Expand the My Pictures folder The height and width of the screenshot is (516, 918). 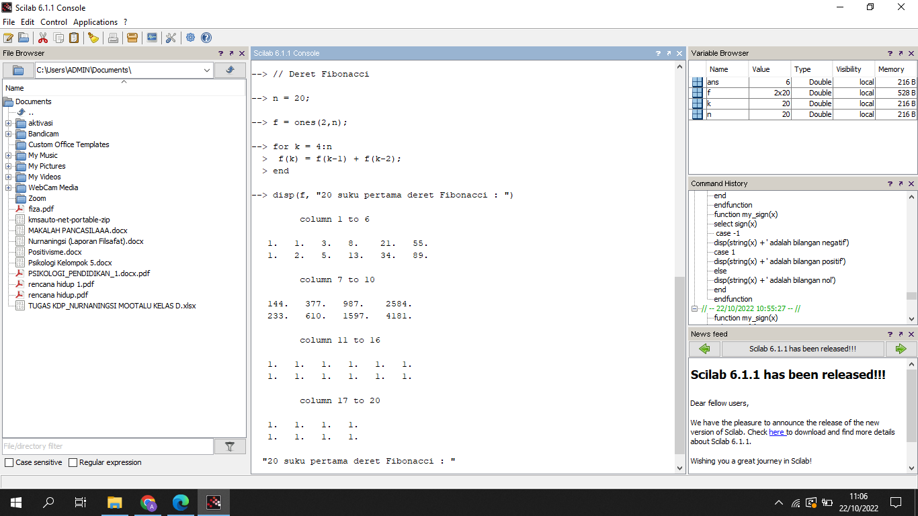(8, 166)
